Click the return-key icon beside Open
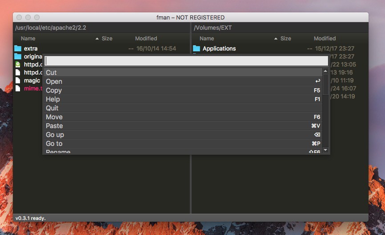The image size is (385, 235). pos(318,81)
